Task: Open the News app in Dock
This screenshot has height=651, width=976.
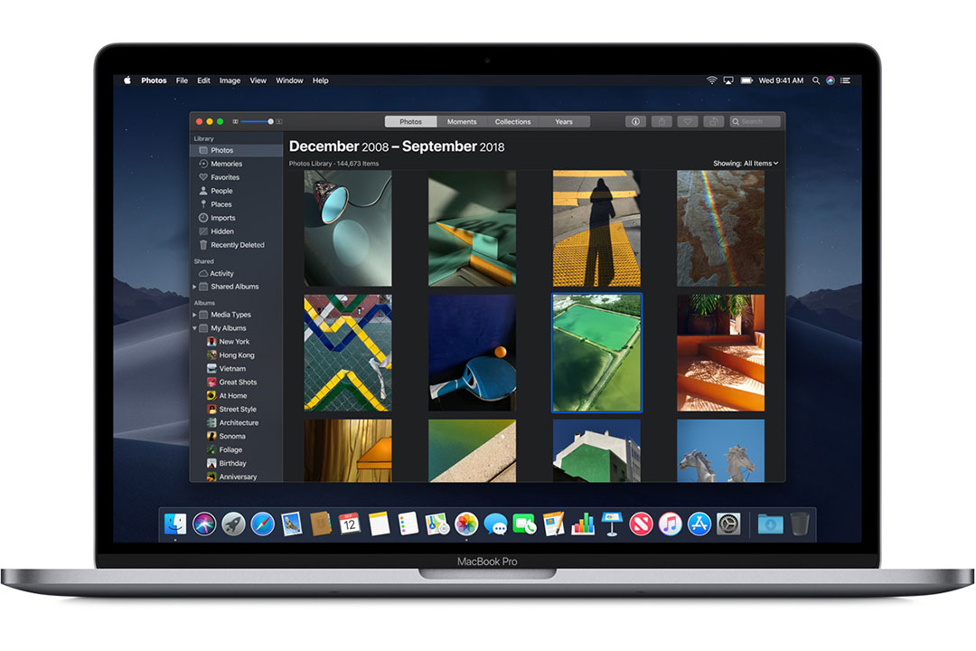Action: 641,524
